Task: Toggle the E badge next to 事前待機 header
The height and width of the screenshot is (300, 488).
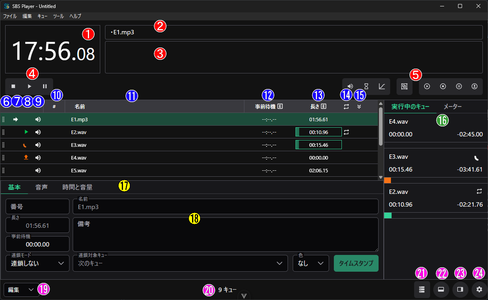Action: [x=280, y=107]
